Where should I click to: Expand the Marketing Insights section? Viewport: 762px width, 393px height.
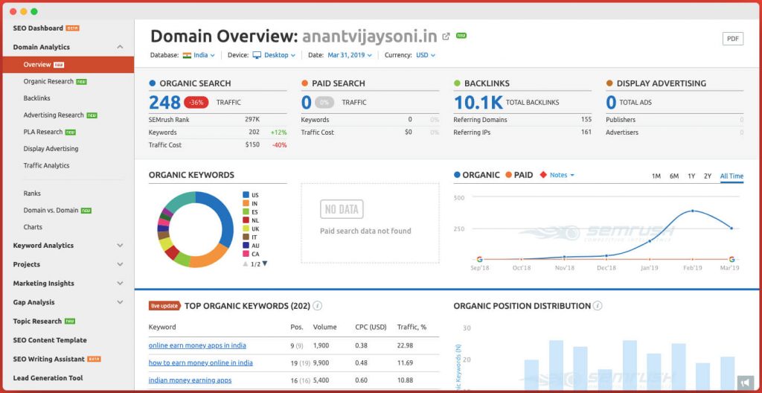click(120, 284)
